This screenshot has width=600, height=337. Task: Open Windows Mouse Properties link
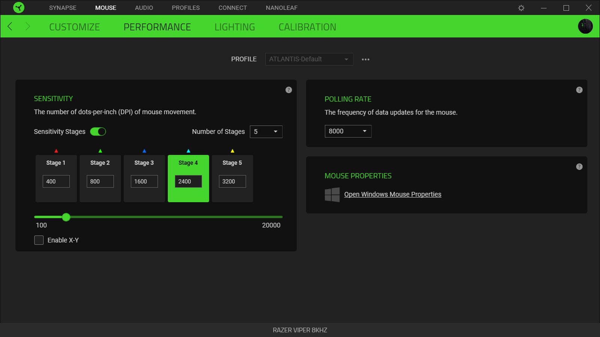point(392,194)
